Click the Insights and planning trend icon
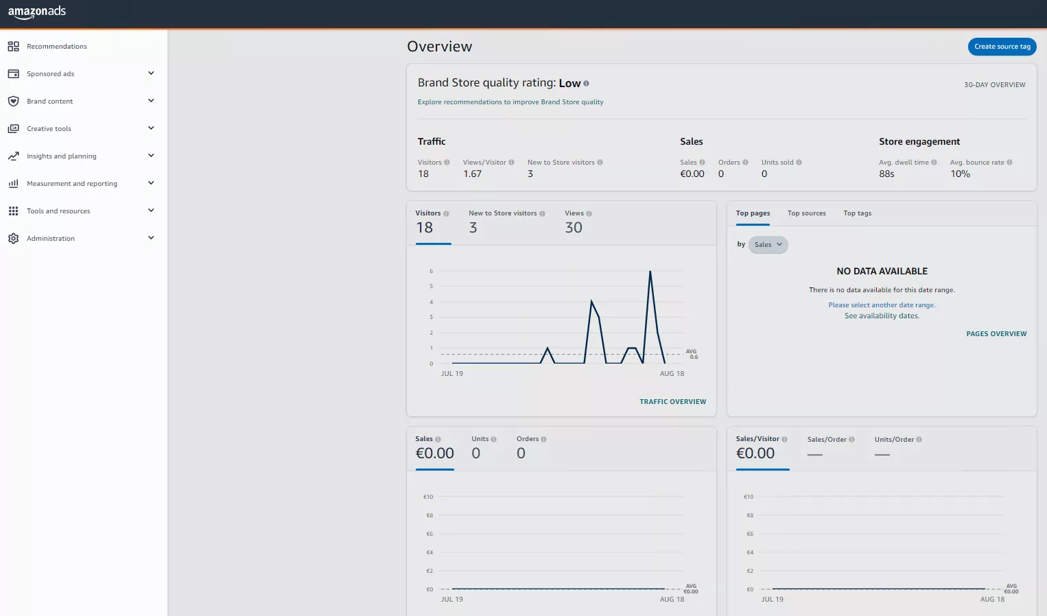This screenshot has width=1047, height=616. pos(13,156)
